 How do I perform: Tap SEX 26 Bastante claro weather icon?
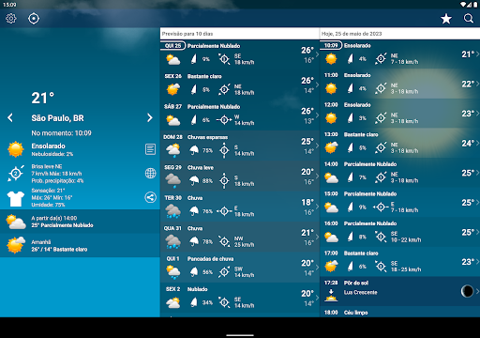coord(172,89)
